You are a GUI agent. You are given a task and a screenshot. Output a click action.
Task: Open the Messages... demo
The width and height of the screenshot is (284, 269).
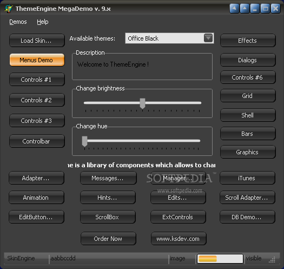[108, 178]
